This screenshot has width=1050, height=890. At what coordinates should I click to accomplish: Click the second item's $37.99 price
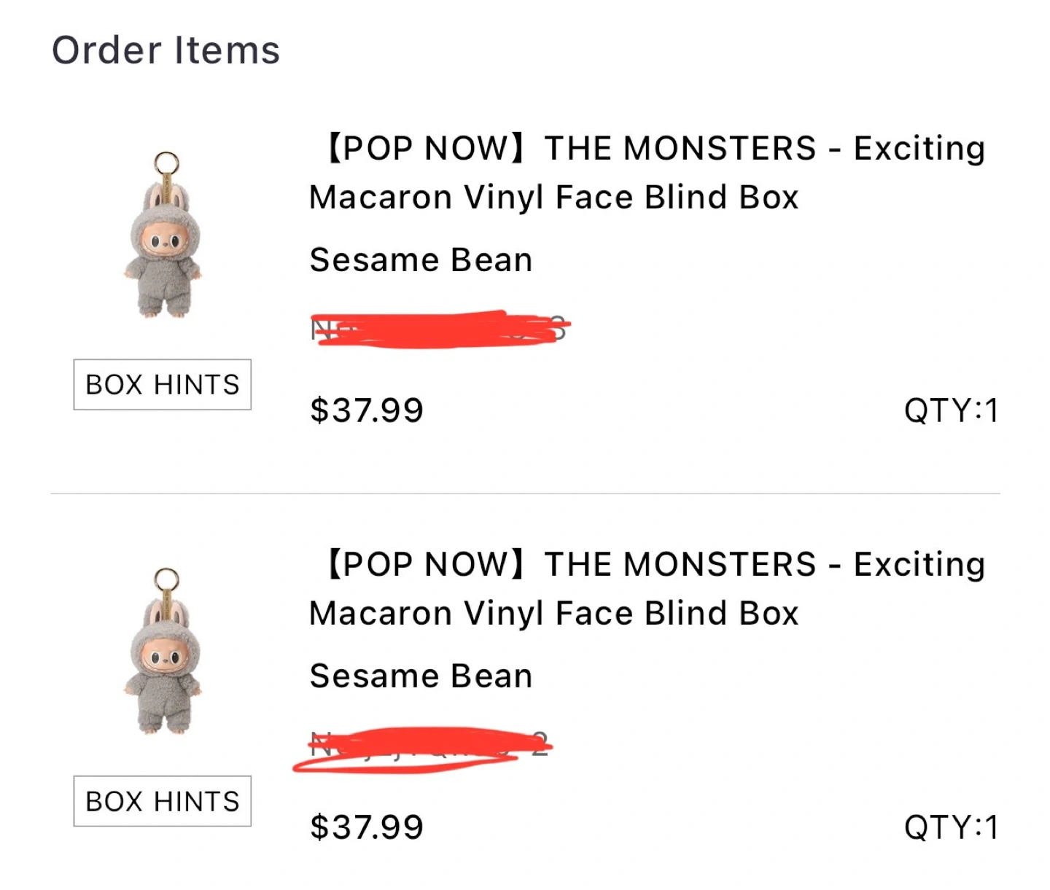[366, 827]
